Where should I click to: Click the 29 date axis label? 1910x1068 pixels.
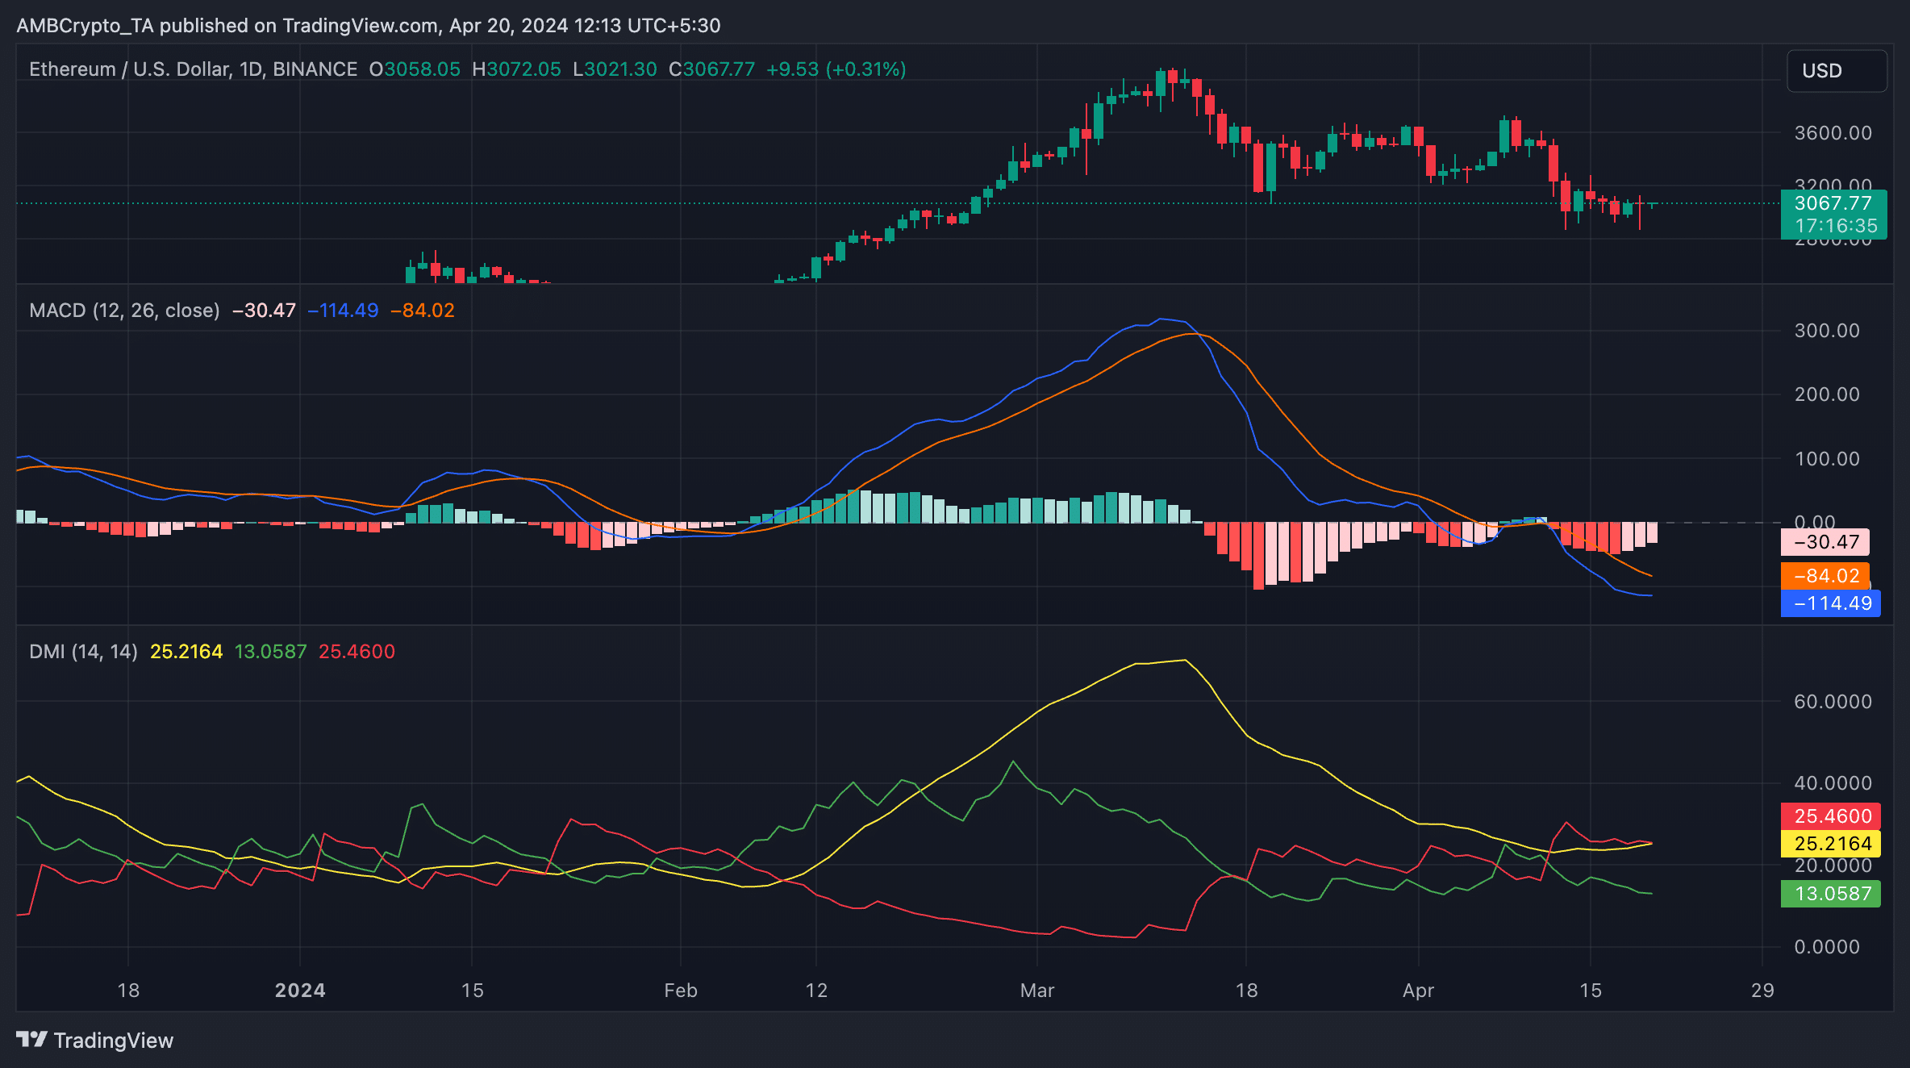(1763, 991)
